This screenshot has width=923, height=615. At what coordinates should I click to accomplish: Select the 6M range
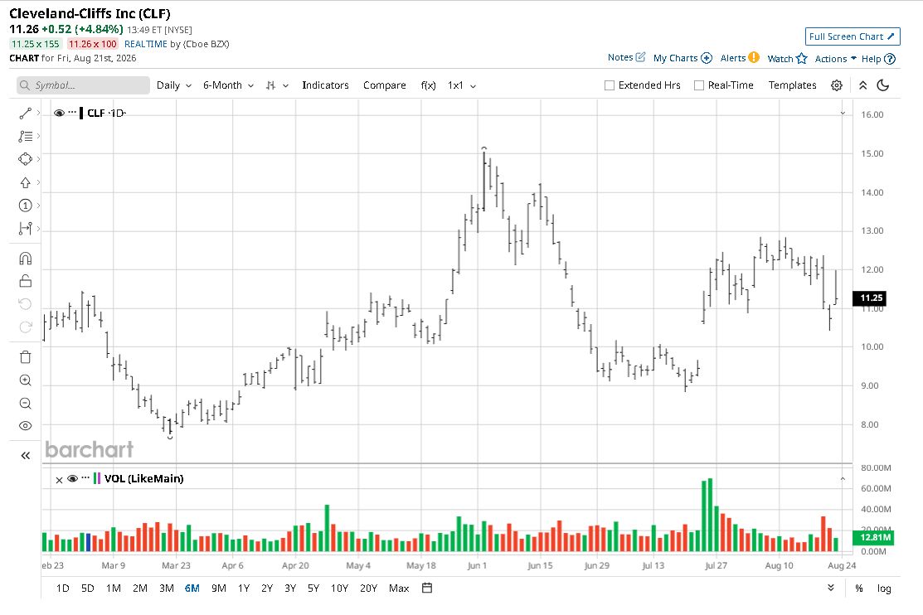tap(192, 588)
